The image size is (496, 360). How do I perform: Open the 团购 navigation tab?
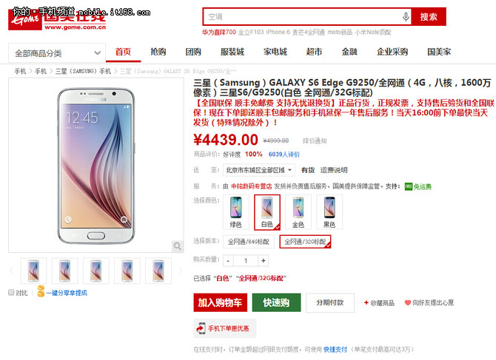(x=193, y=52)
